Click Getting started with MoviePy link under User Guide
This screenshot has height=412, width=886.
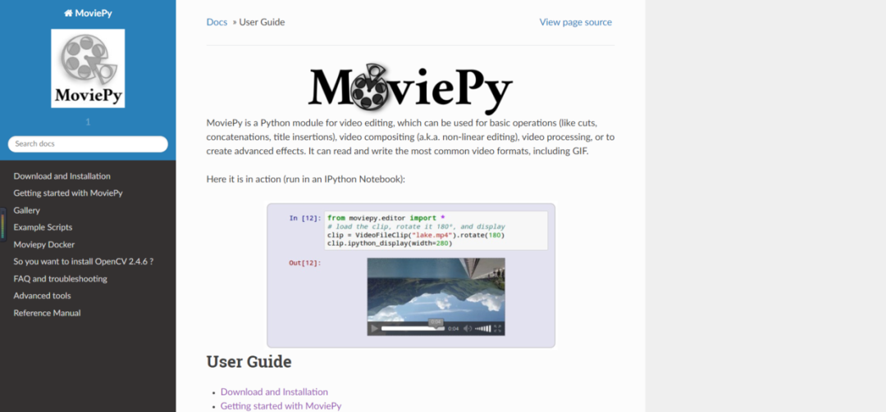pyautogui.click(x=281, y=405)
